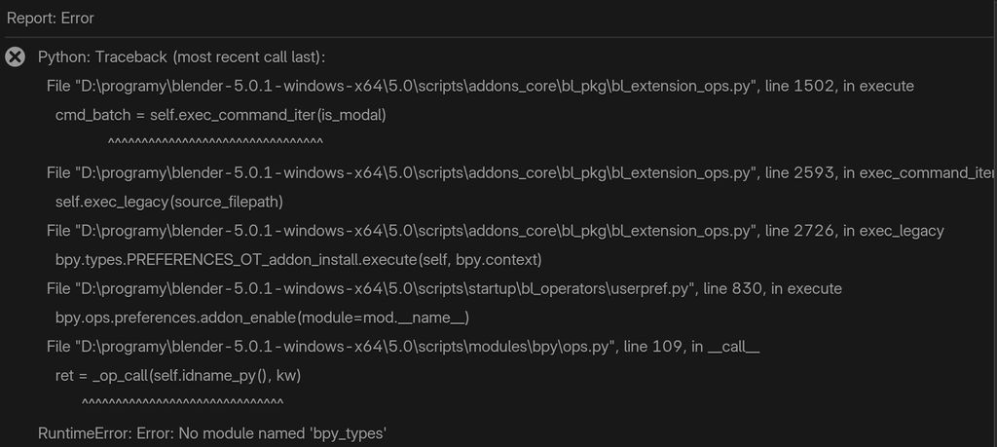This screenshot has height=447, width=997.
Task: Click the 'Python: Traceback' header line
Action: (181, 56)
